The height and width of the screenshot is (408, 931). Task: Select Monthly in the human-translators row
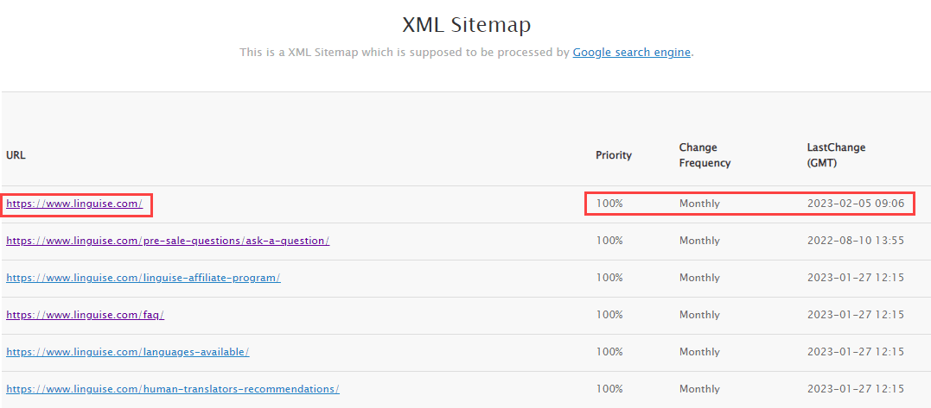(699, 389)
